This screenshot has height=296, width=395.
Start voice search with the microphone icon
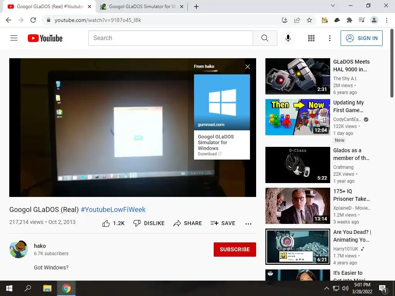coord(288,38)
